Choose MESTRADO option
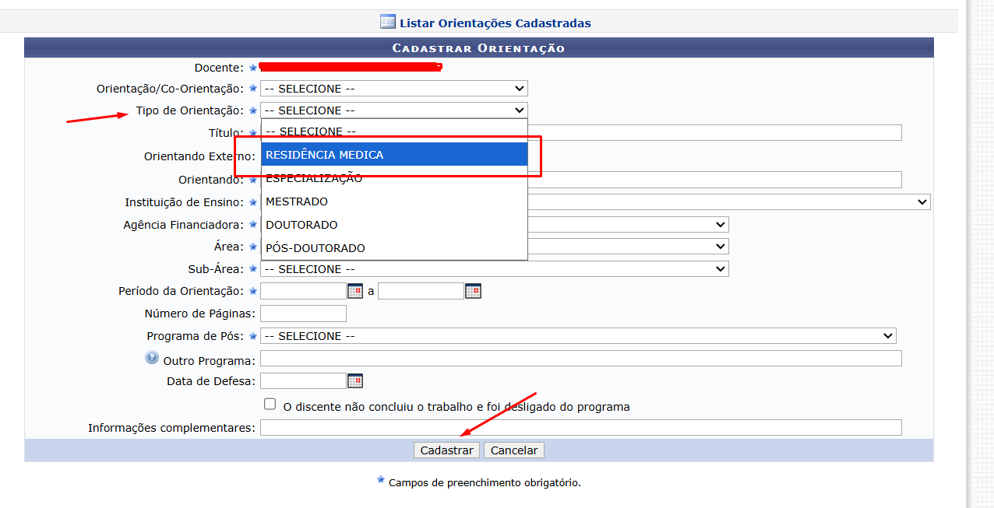Screen dimensions: 994x508 pyautogui.click(x=394, y=201)
